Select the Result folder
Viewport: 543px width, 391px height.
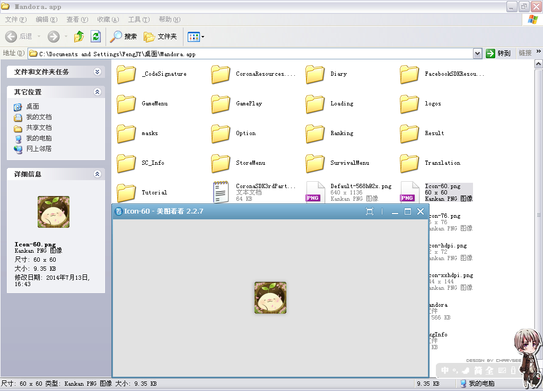(x=422, y=133)
